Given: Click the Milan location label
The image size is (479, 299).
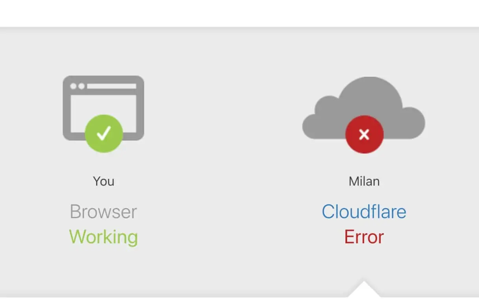Looking at the screenshot, I should click(x=364, y=181).
